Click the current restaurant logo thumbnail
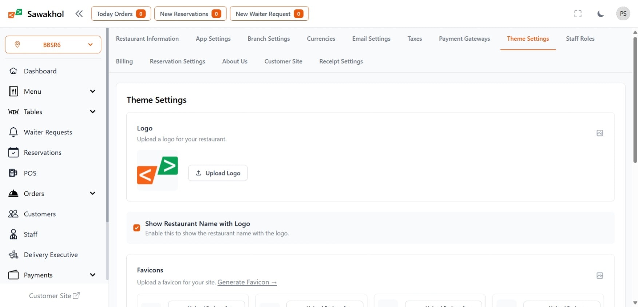The image size is (638, 307). (x=158, y=170)
